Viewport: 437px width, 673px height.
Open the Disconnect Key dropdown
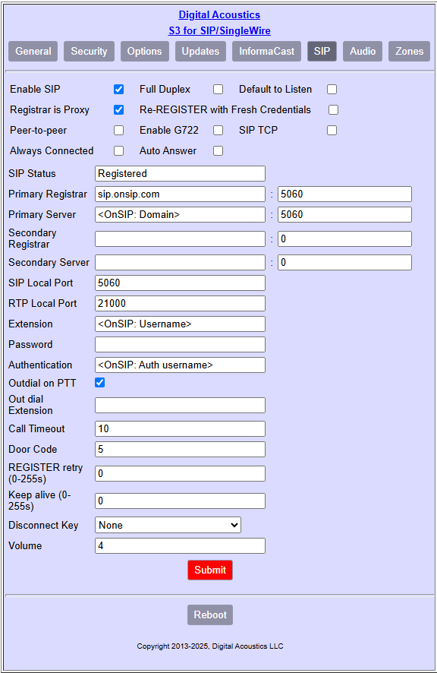click(168, 525)
